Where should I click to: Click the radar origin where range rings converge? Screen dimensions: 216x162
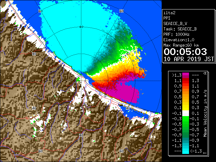coord(81,81)
